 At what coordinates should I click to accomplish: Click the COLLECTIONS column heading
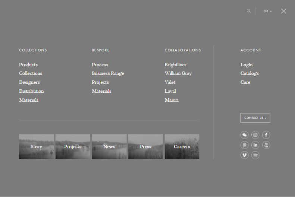pos(33,50)
